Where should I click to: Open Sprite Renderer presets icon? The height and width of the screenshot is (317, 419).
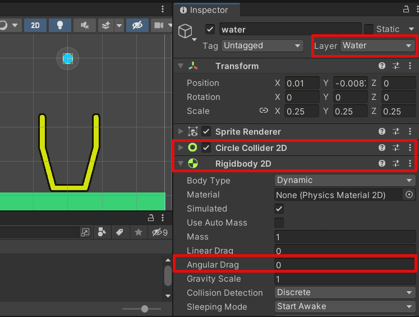[x=396, y=131]
